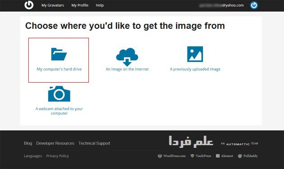Open the Blog footer link
Screen dimensions: 284x169
coord(28,143)
